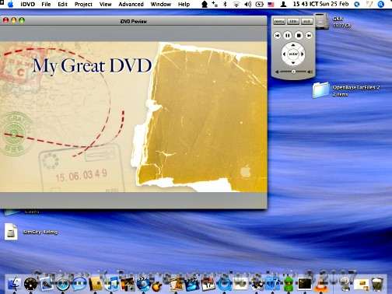The width and height of the screenshot is (392, 294).
Task: Skip to previous chapter on the remote
Action: (x=278, y=35)
